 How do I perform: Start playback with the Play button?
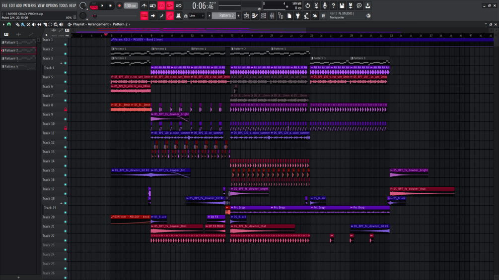102,6
